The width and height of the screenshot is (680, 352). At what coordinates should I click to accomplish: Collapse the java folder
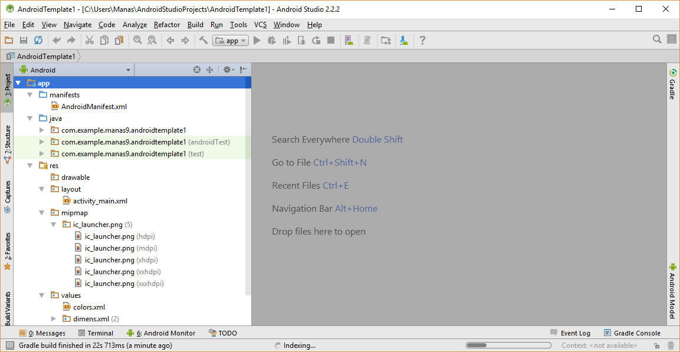click(x=29, y=118)
